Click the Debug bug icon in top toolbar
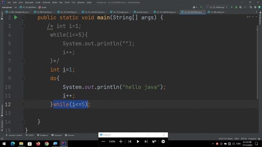The image size is (262, 147). [236, 7]
